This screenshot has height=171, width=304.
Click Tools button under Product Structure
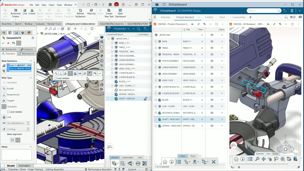pos(193,156)
